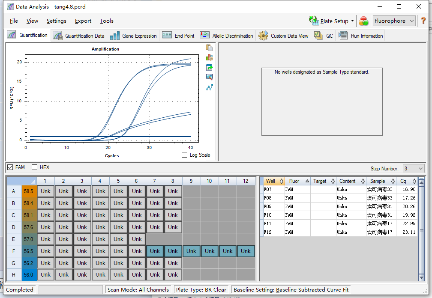
Task: Open the Fluorophore dropdown
Action: (x=394, y=21)
